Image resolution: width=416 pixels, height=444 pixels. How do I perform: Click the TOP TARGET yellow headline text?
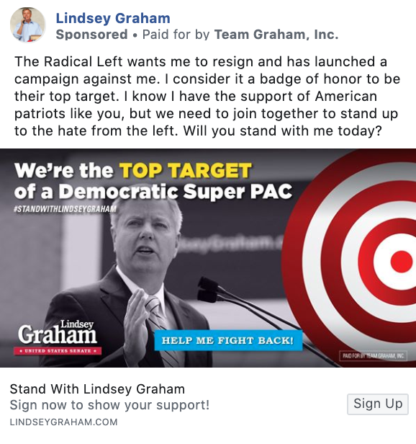[x=186, y=170]
